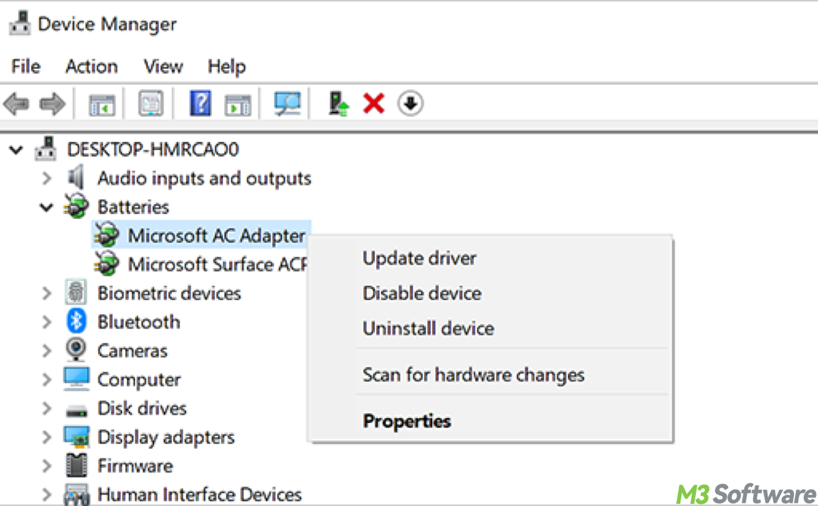Click the Batteries category icon

76,207
